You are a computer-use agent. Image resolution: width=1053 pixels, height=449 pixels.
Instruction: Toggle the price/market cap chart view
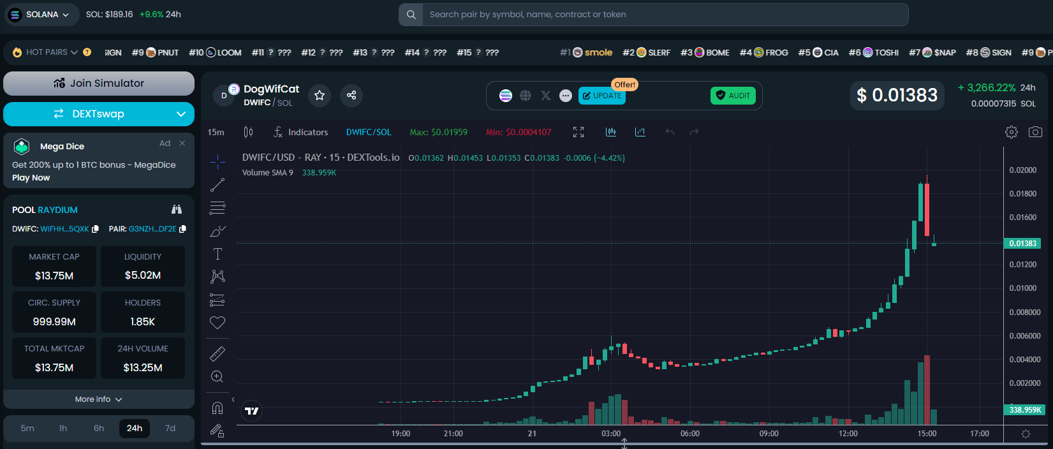[611, 132]
